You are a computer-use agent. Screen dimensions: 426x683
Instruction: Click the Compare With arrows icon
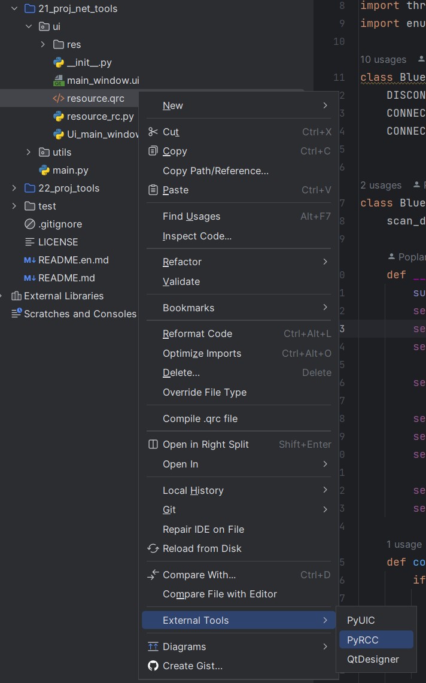click(153, 575)
